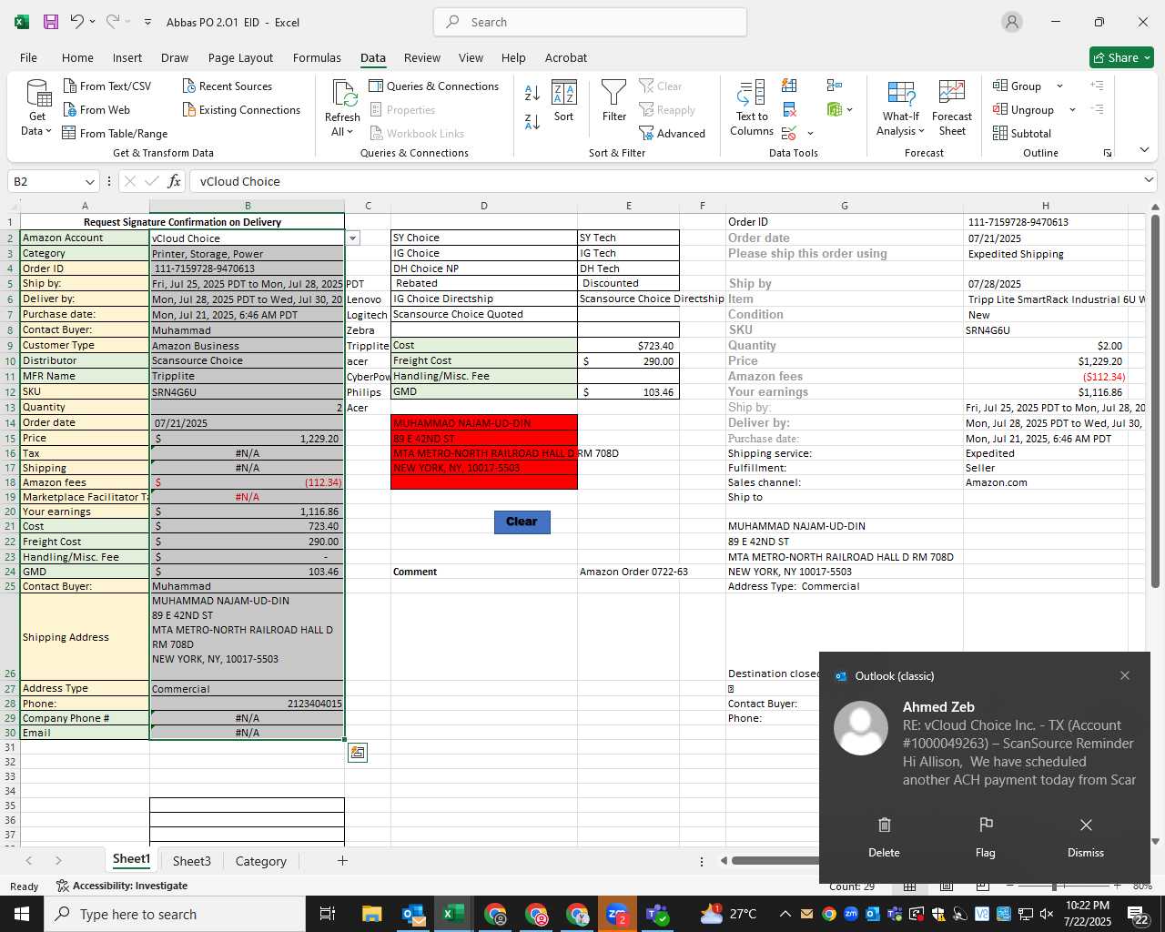Flag the Ahmed Zeb email
The height and width of the screenshot is (932, 1165).
(985, 836)
